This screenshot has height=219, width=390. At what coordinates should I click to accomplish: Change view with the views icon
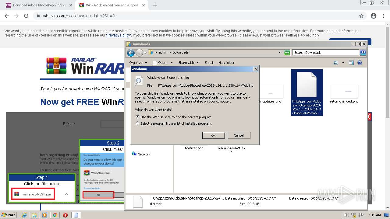click(x=336, y=63)
